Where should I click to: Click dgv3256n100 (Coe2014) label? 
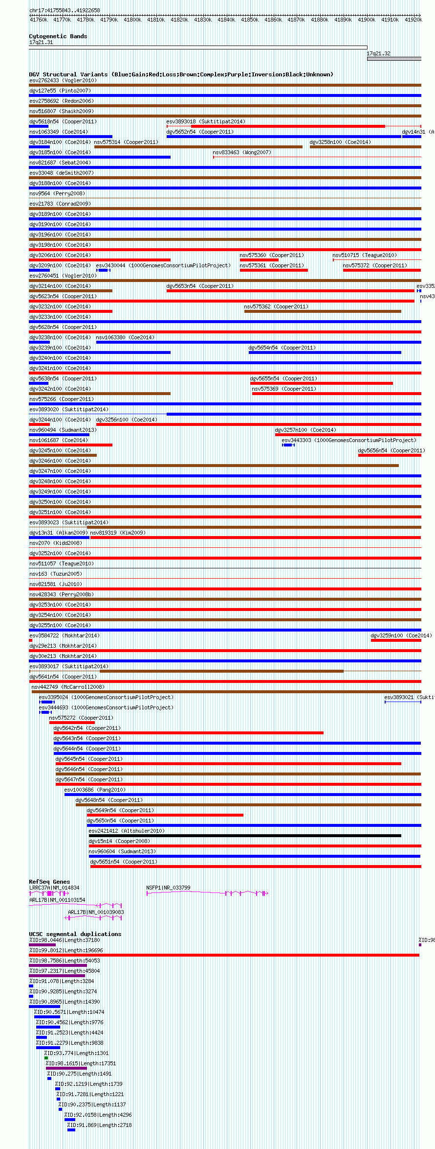pyautogui.click(x=127, y=420)
